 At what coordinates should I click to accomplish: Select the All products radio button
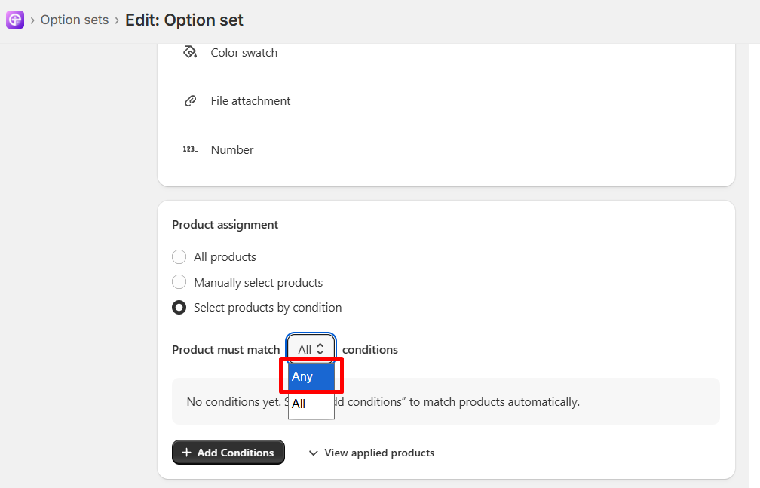[x=179, y=256]
